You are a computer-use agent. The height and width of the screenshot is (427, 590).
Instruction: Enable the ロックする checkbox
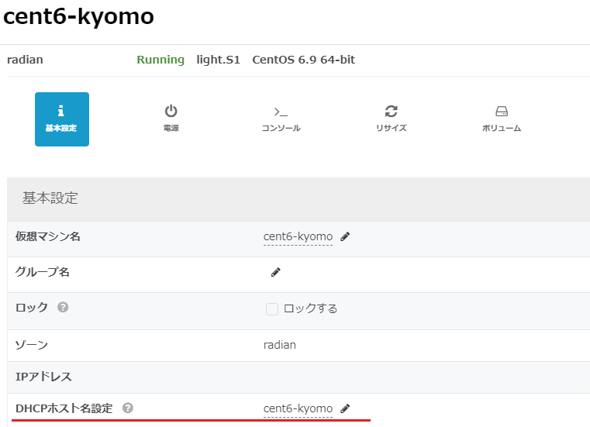pos(272,309)
